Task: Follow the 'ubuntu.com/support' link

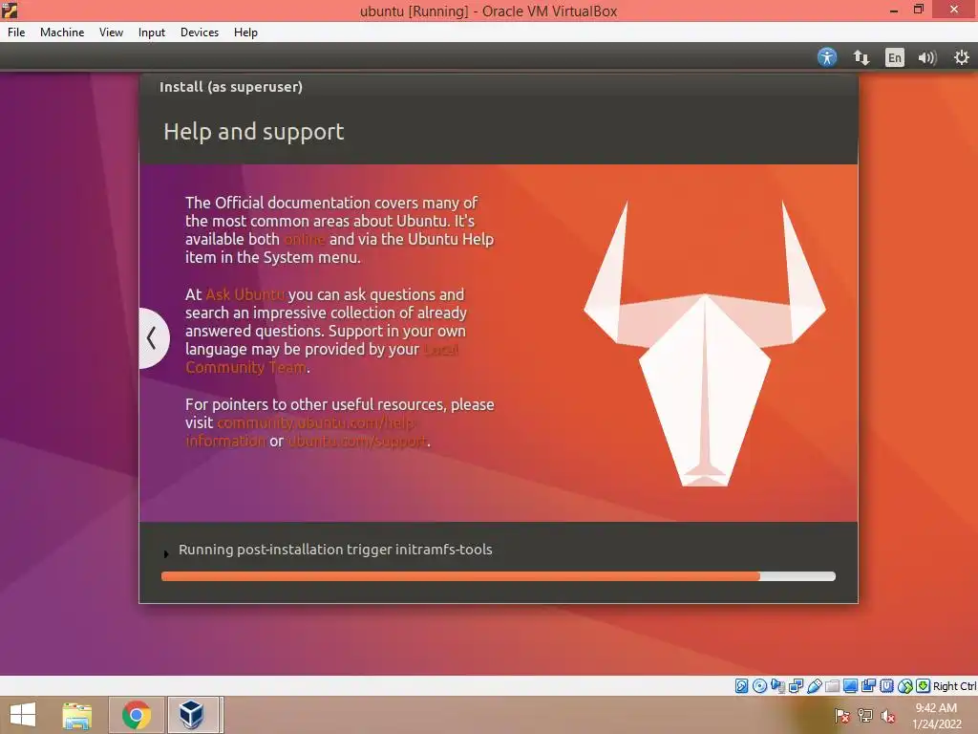Action: (x=357, y=441)
